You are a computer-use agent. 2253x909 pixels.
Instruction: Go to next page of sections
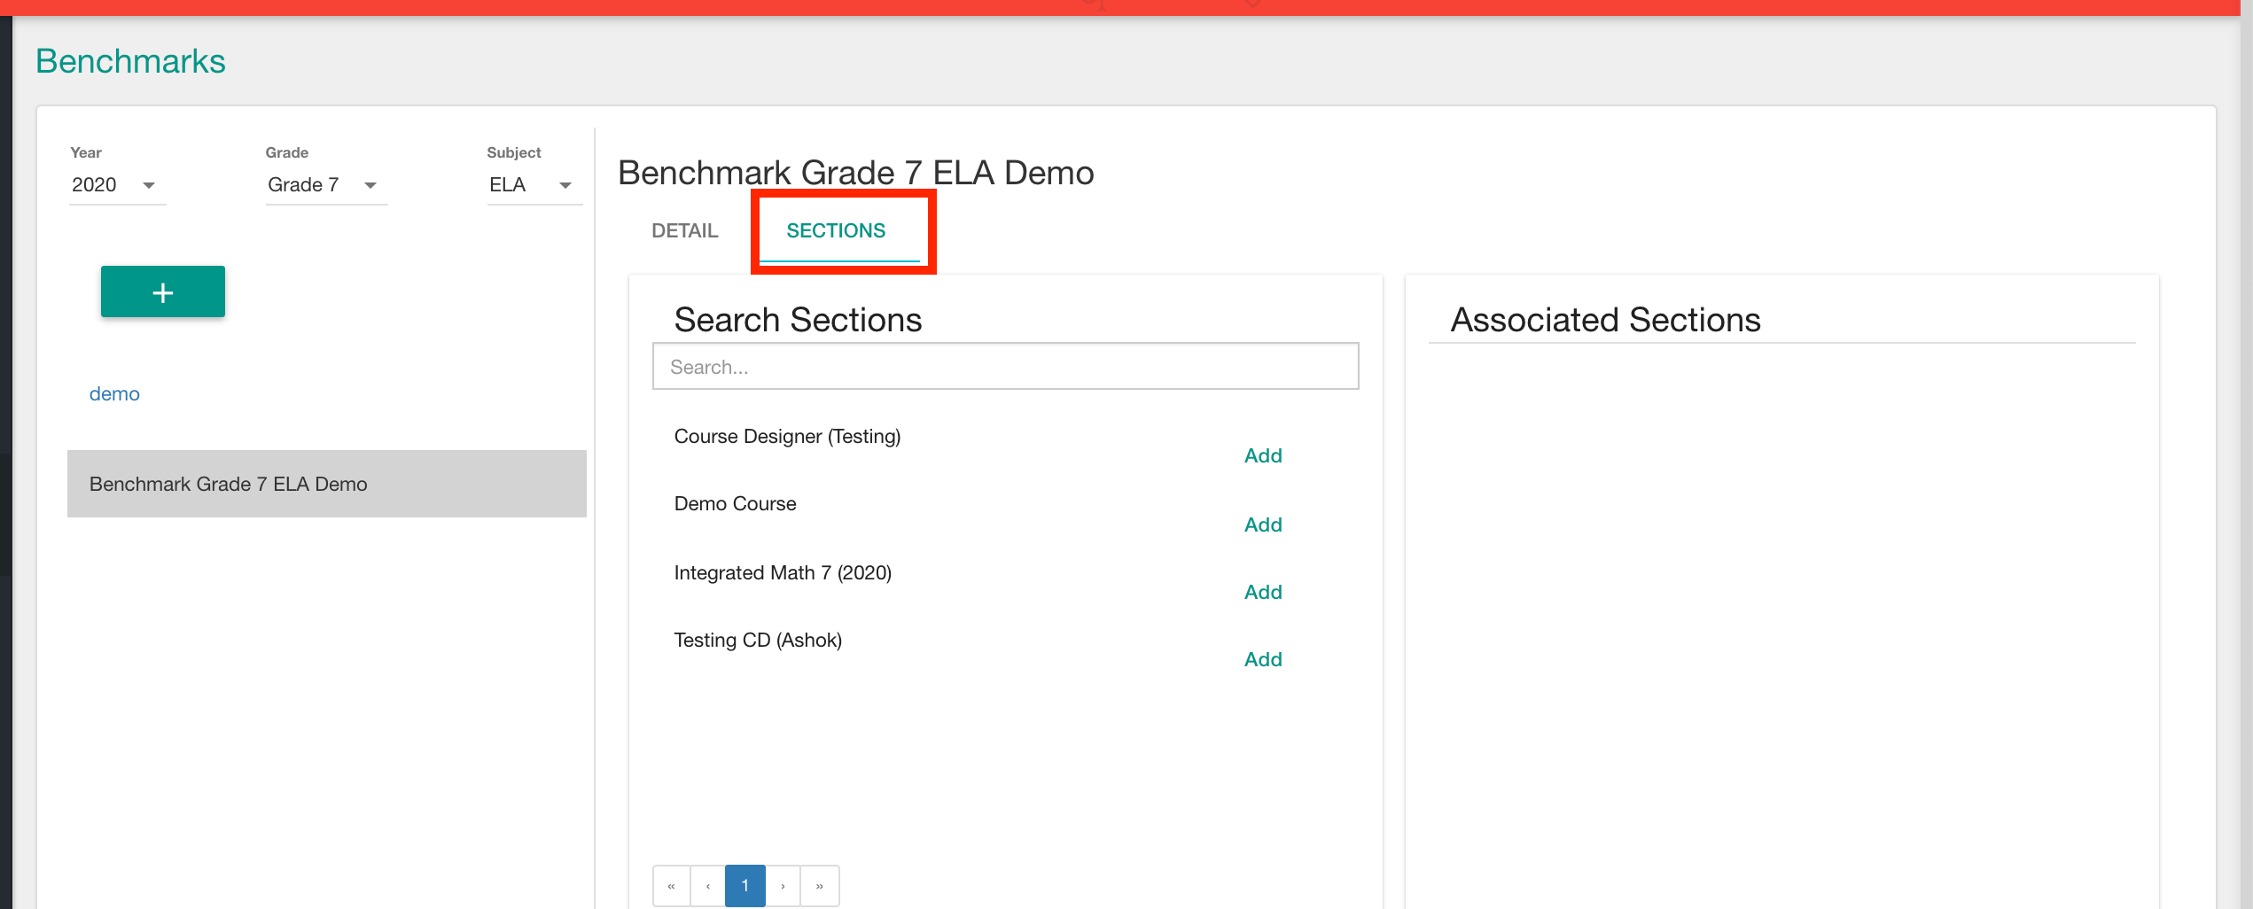tap(783, 886)
